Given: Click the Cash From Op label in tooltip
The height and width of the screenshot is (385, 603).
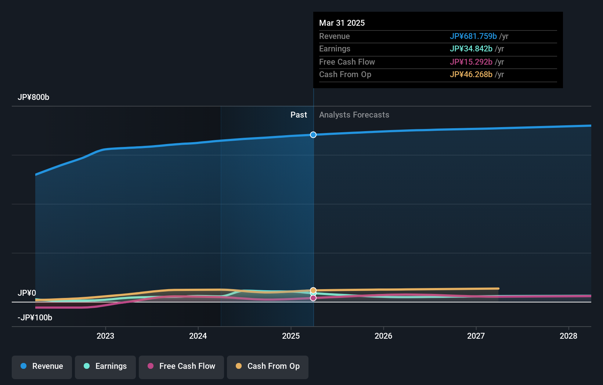Looking at the screenshot, I should pyautogui.click(x=345, y=75).
